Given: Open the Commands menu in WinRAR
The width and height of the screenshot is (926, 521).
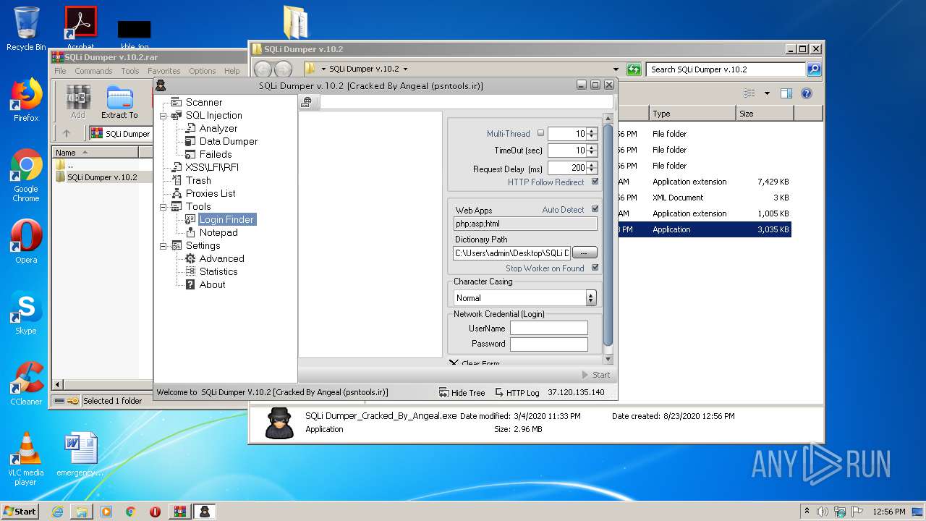Looking at the screenshot, I should click(93, 71).
